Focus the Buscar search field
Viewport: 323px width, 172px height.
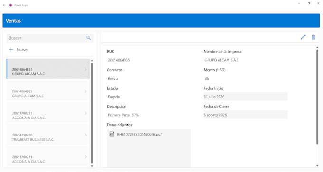(50, 38)
